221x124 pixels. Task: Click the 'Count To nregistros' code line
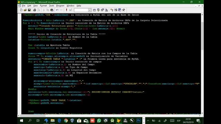[55, 48]
